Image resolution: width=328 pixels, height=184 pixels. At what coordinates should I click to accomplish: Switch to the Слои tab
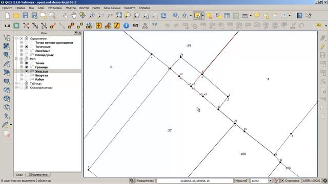[19, 175]
